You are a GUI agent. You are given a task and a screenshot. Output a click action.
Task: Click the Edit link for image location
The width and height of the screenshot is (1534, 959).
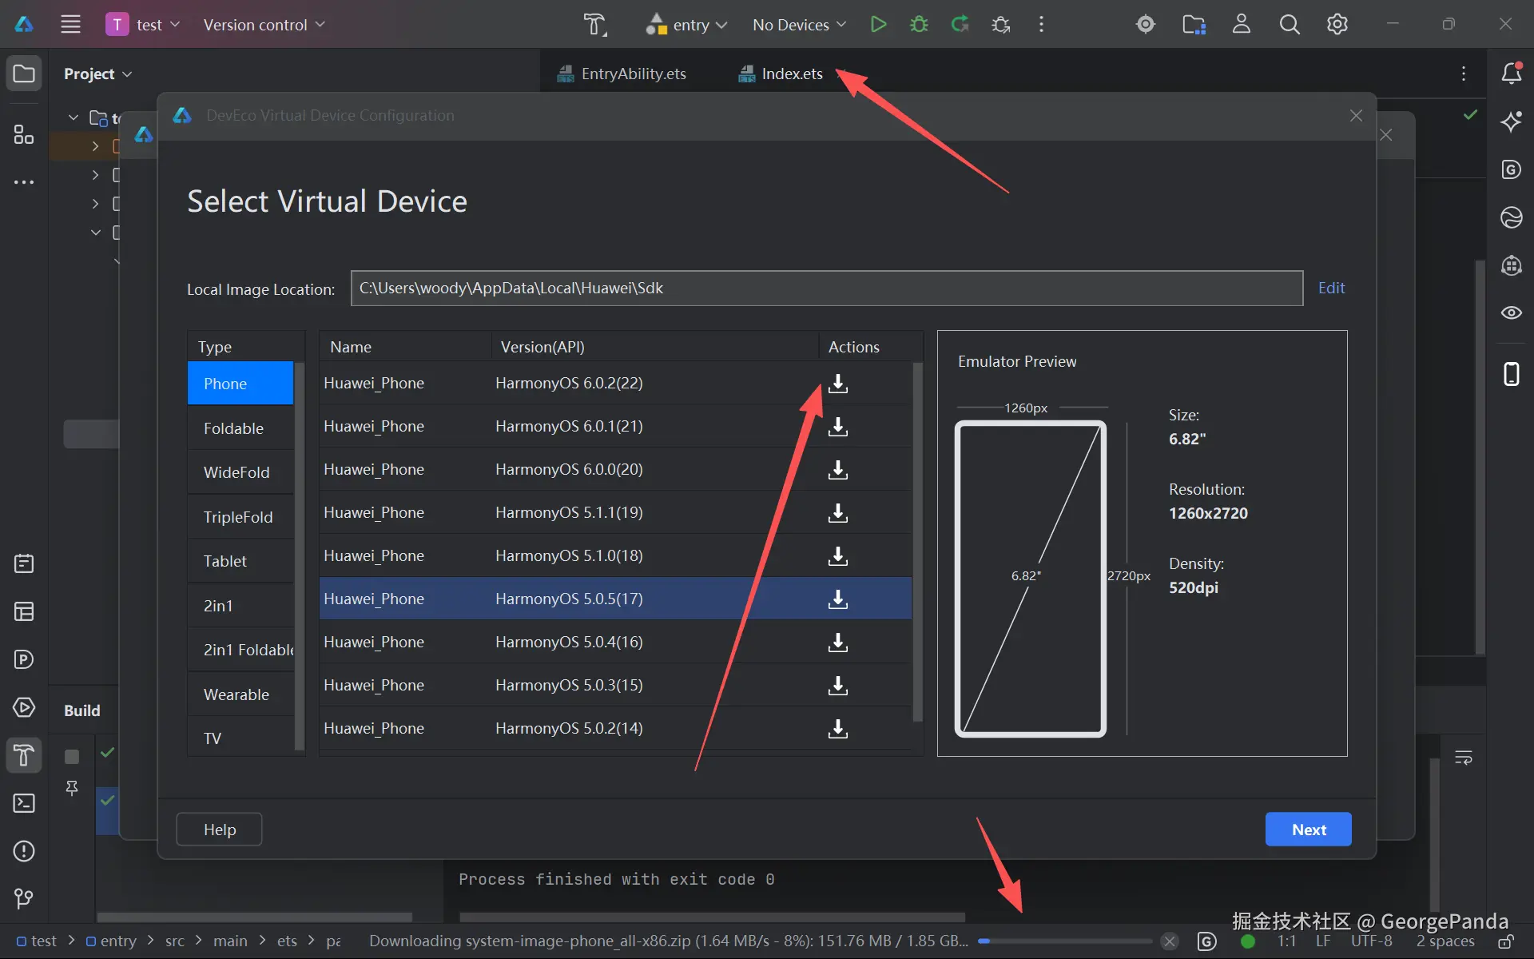(1331, 288)
